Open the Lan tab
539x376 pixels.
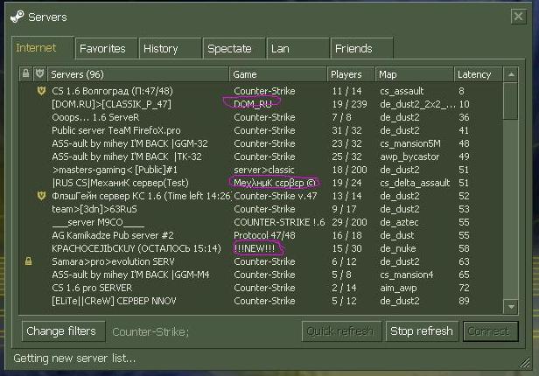[x=297, y=48]
